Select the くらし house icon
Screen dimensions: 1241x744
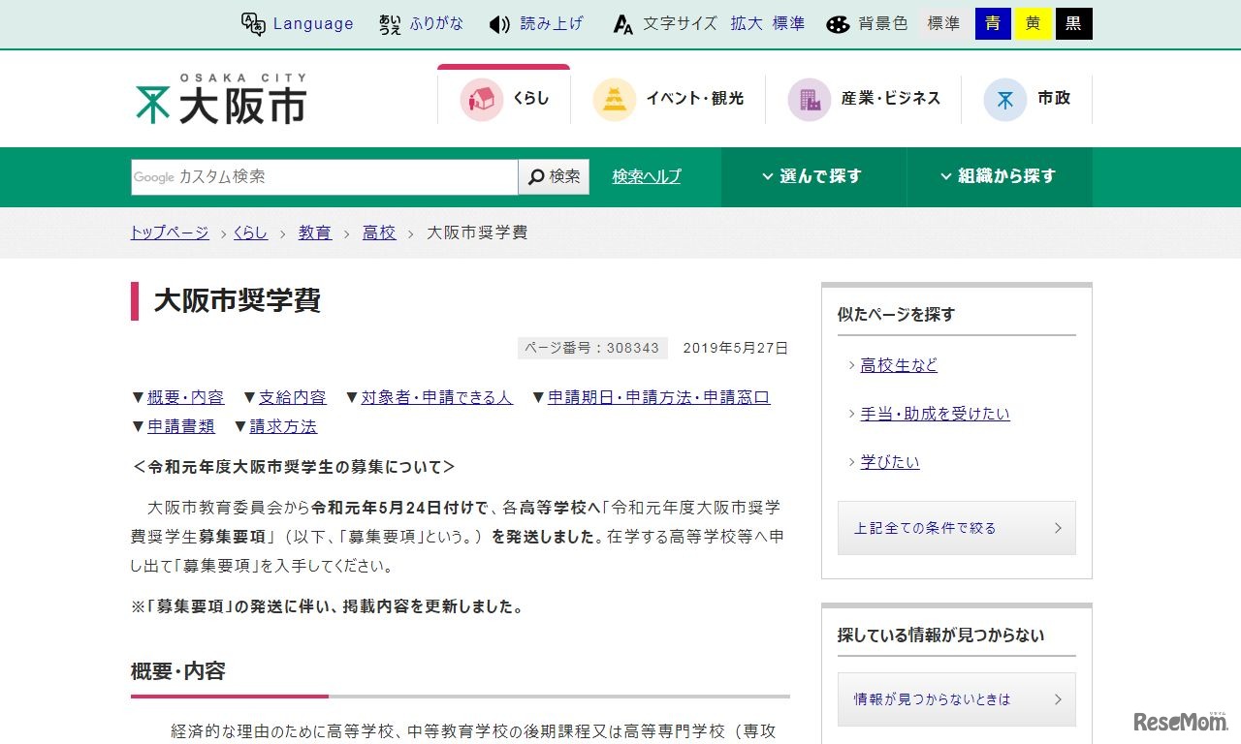[x=482, y=98]
